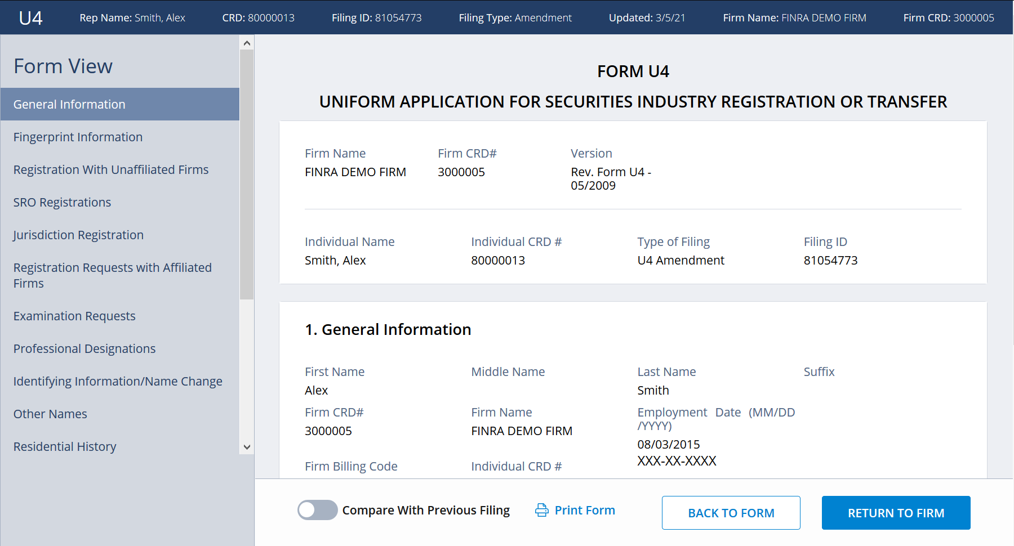
Task: Click the BACK TO FORM button
Action: [x=731, y=513]
